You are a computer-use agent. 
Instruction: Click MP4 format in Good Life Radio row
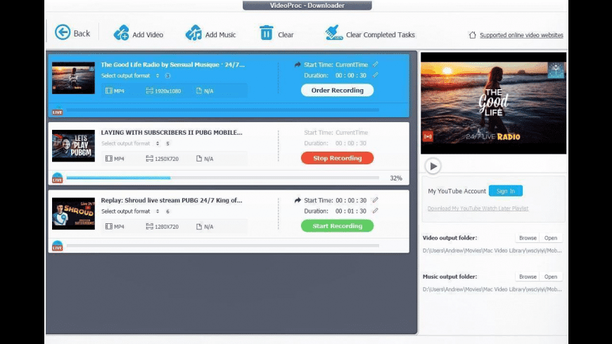(x=115, y=91)
